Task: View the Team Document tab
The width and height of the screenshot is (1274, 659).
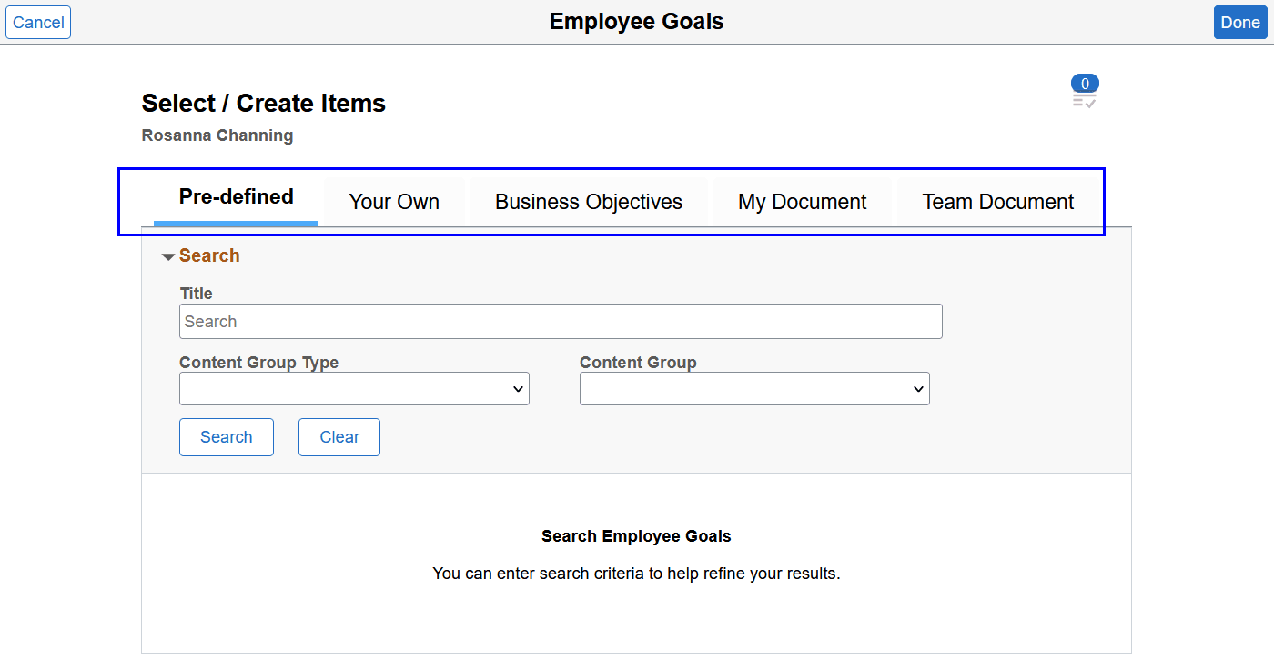Action: click(x=997, y=201)
